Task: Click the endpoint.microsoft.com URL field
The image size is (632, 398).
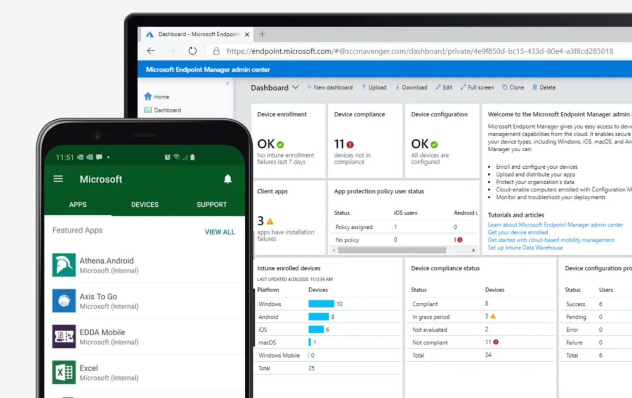Action: coord(420,51)
